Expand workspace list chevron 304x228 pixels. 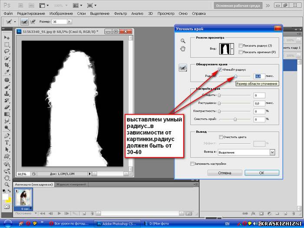pyautogui.click(x=268, y=6)
